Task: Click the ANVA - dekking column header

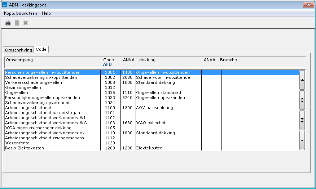Action: (139, 60)
